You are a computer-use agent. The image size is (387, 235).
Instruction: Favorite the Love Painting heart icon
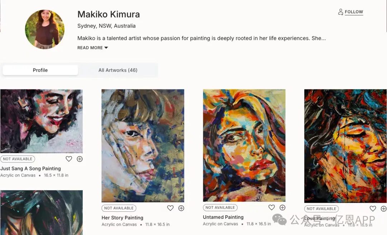373,208
